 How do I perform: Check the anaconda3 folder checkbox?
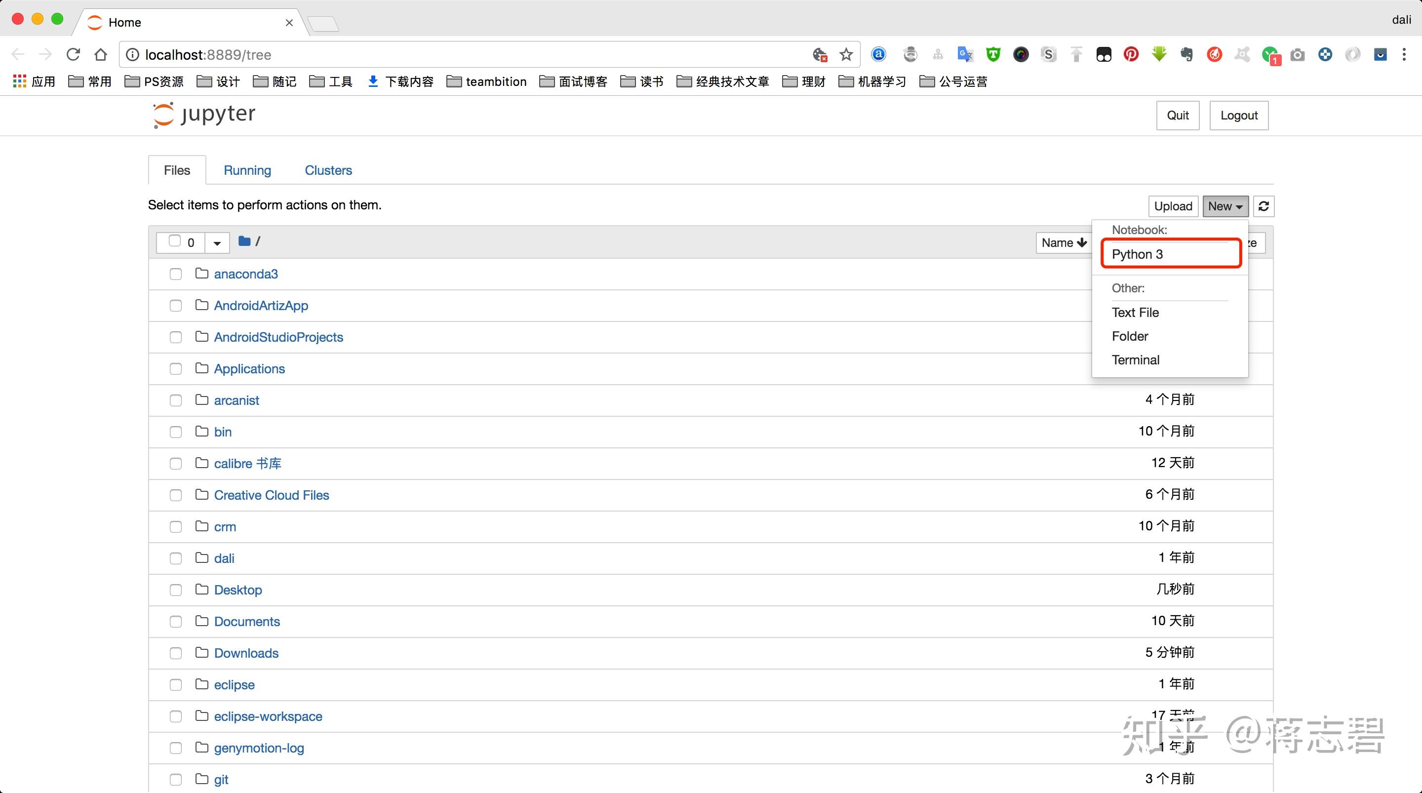point(176,274)
